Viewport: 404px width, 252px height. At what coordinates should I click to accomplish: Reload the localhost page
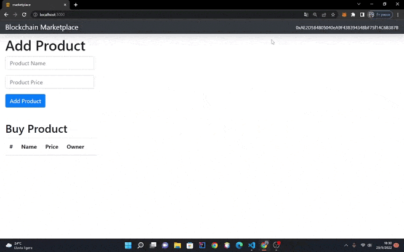point(24,15)
